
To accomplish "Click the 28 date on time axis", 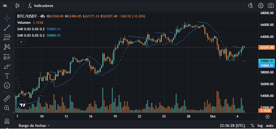I will click(x=188, y=116).
